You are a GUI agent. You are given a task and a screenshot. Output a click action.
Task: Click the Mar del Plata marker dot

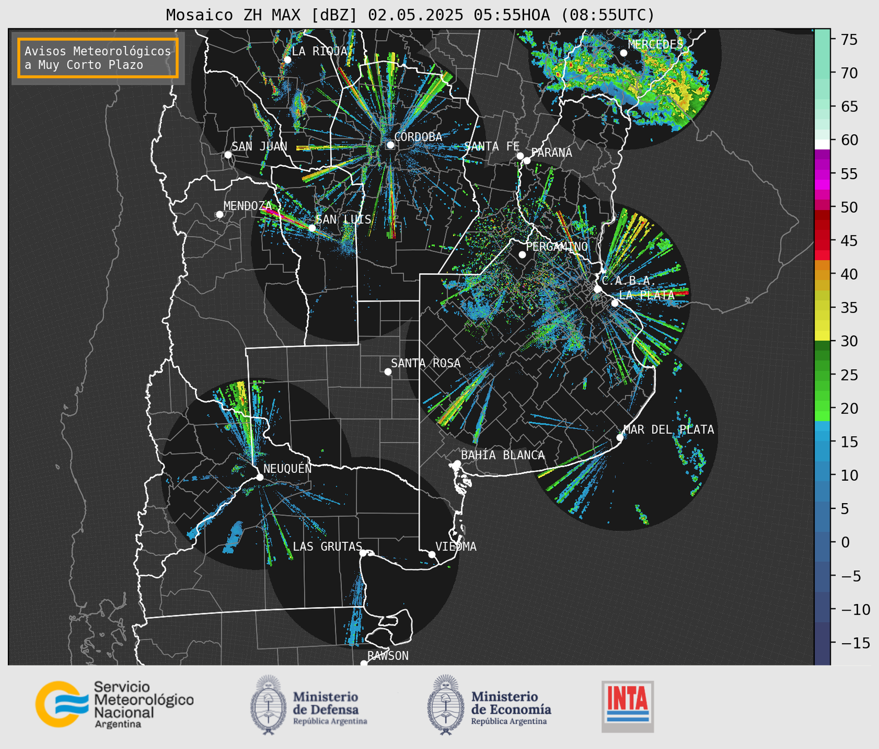click(620, 437)
